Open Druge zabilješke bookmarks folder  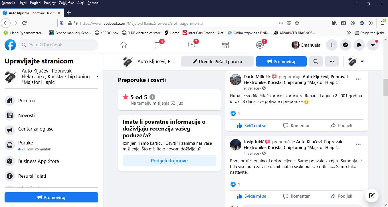(369, 33)
